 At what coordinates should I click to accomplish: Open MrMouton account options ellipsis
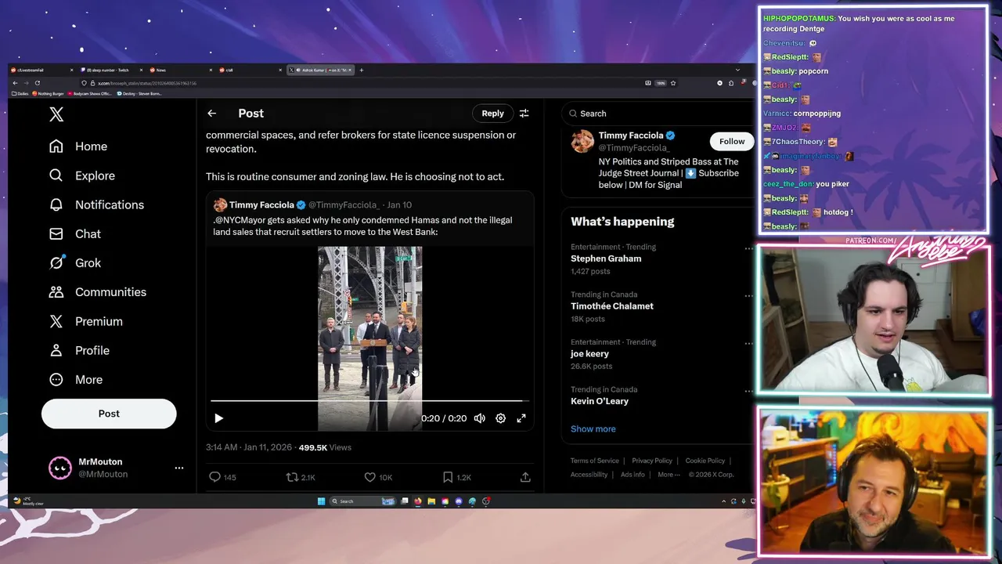point(179,468)
